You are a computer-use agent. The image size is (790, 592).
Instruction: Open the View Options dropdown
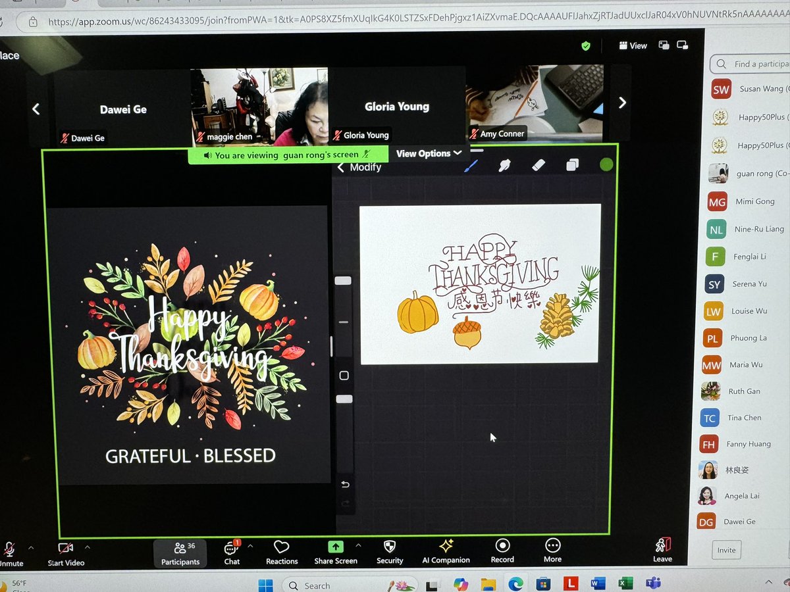[429, 153]
